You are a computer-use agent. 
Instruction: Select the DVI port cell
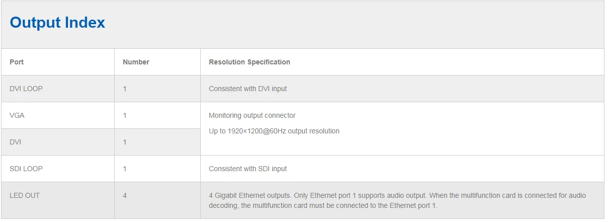16,142
